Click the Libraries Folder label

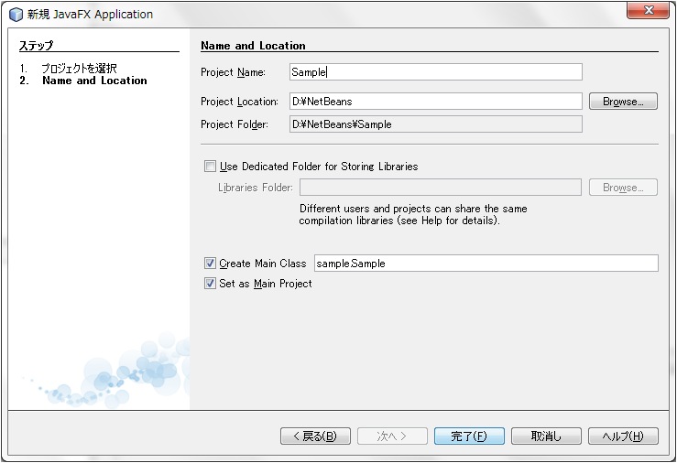coord(256,188)
